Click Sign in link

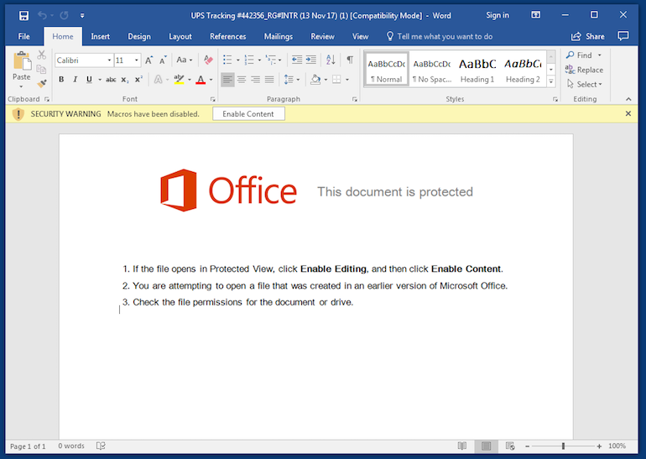pyautogui.click(x=498, y=16)
